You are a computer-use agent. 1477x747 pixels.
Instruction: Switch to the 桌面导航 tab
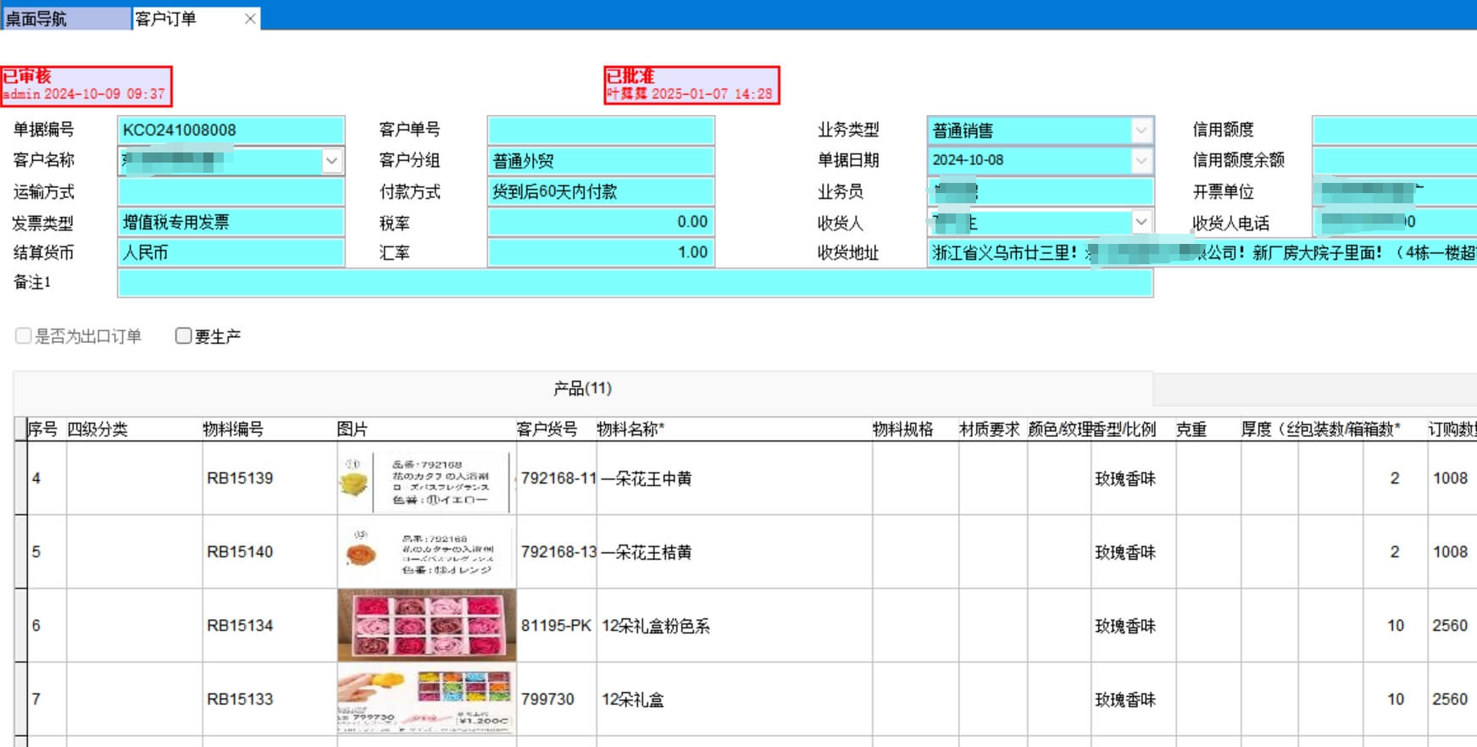[66, 19]
